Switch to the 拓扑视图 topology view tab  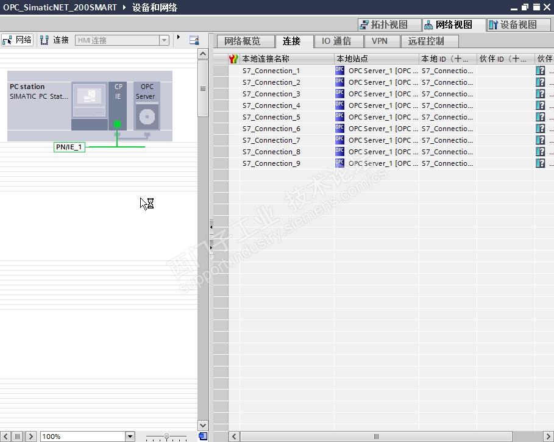point(389,25)
